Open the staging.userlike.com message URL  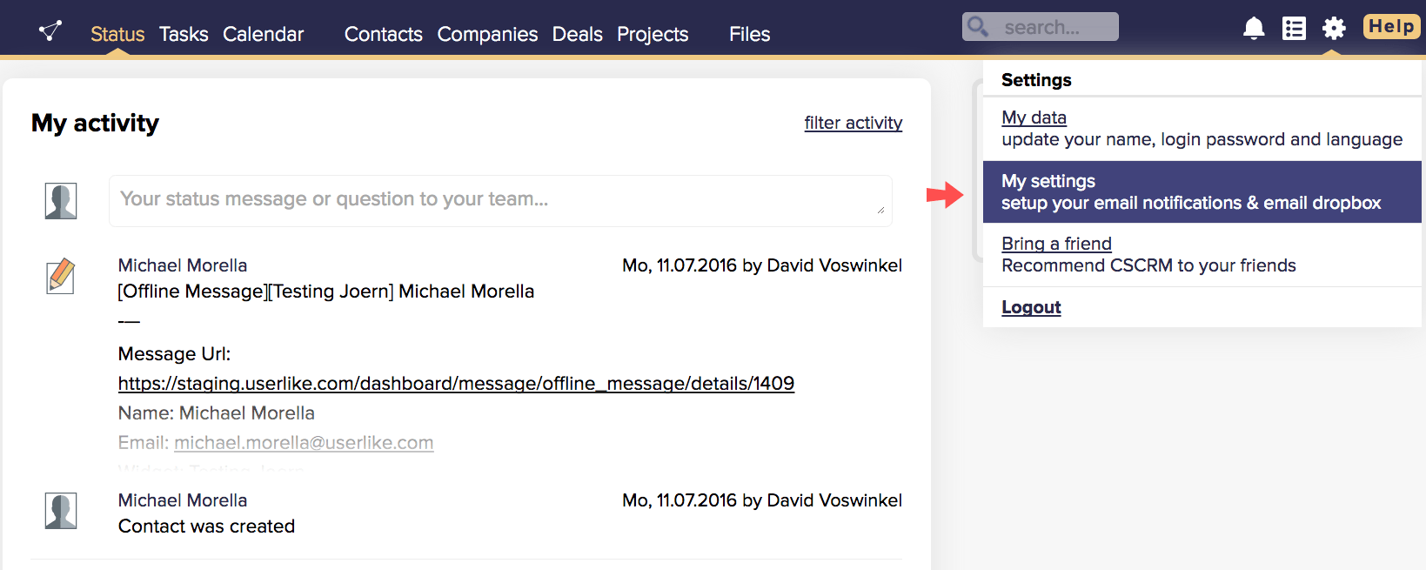(x=456, y=384)
